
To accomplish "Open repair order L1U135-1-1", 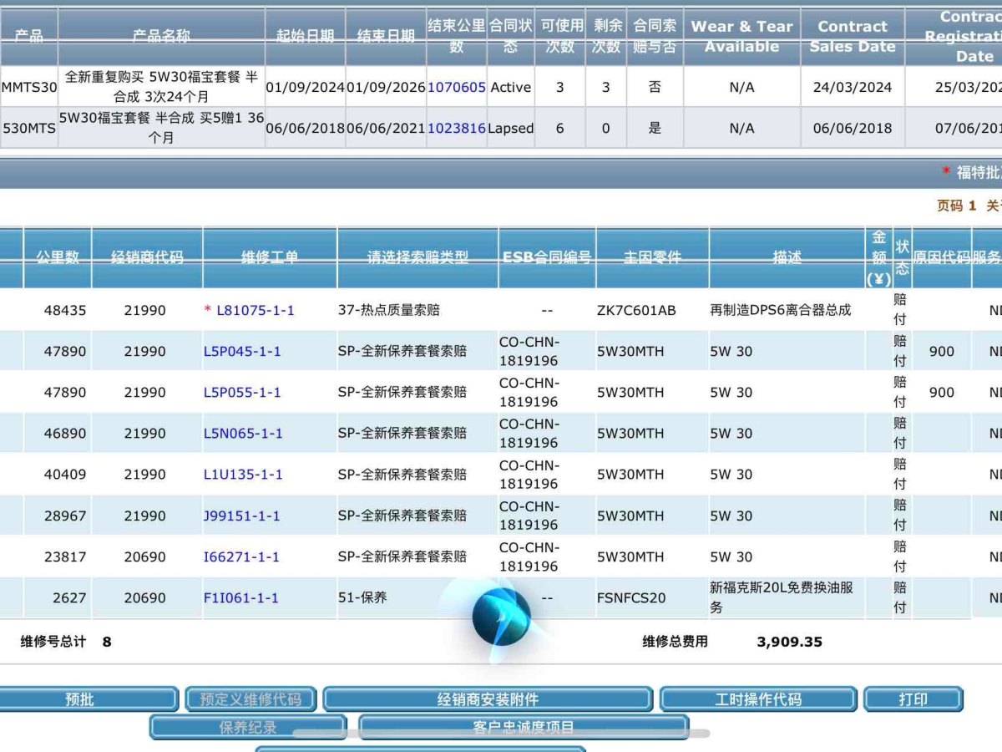I will (243, 475).
